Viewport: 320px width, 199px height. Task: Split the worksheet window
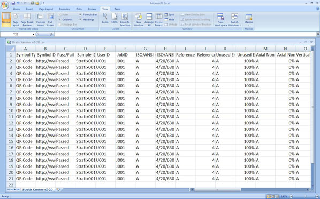point(169,14)
